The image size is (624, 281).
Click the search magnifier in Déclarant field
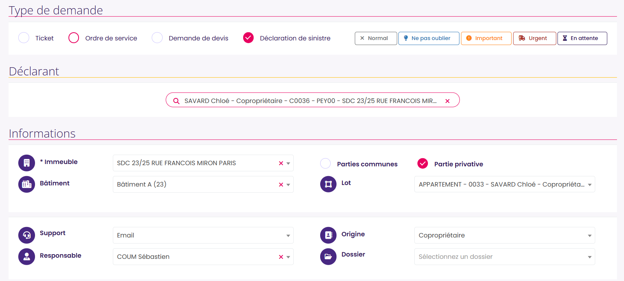[x=176, y=101]
